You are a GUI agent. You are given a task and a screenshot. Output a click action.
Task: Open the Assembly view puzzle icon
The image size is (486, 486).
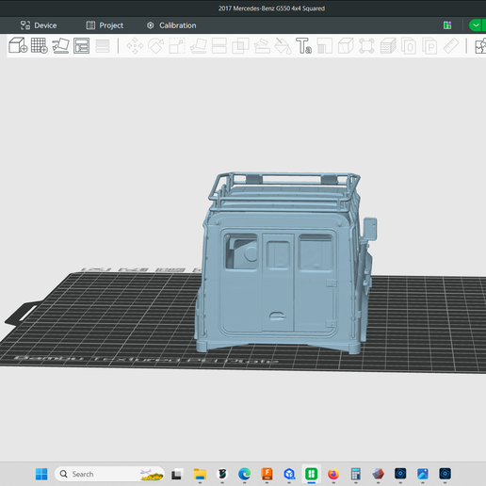[480, 46]
